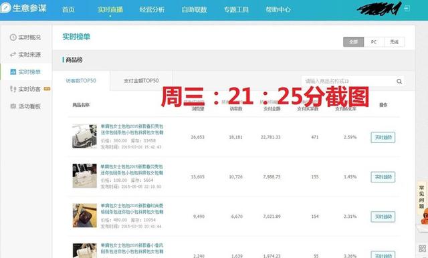The image size is (428, 258).
Task: Click the search magnifier icon
Action: (x=399, y=82)
